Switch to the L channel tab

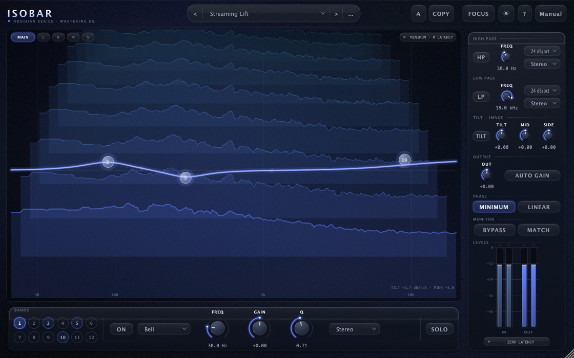click(44, 37)
